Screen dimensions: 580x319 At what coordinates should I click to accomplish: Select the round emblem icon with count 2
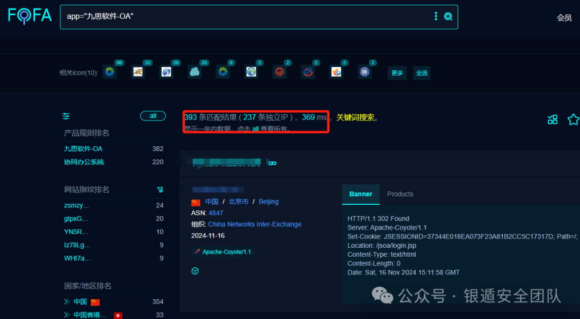pos(364,72)
